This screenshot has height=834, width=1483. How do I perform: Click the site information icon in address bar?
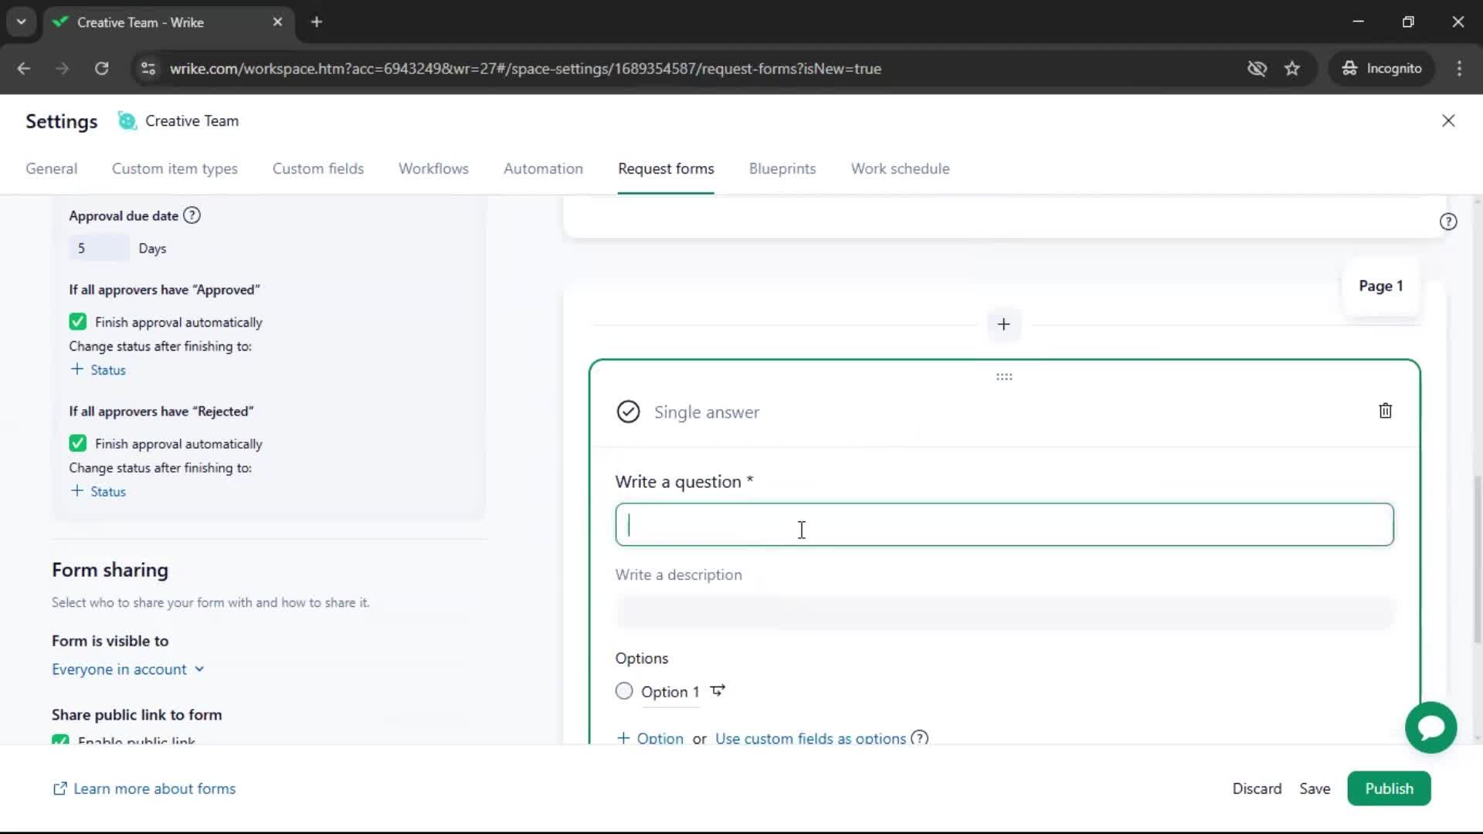click(148, 69)
